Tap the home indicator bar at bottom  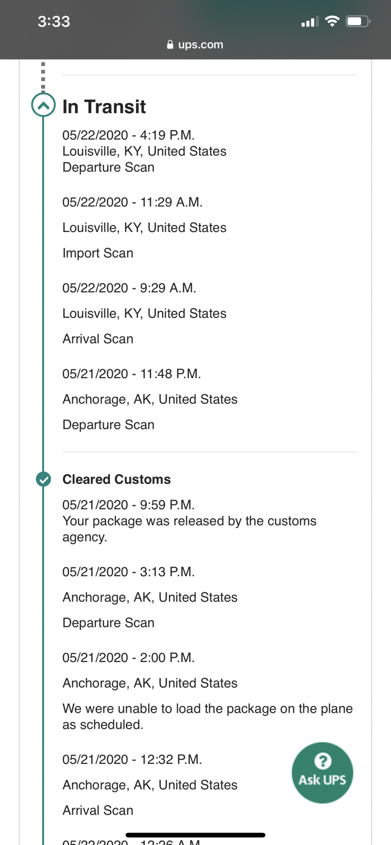click(x=195, y=835)
